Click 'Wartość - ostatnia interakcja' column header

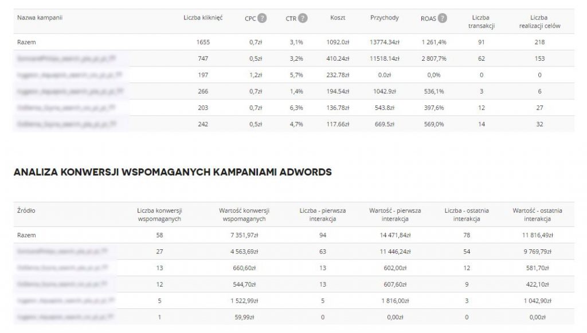pyautogui.click(x=537, y=215)
